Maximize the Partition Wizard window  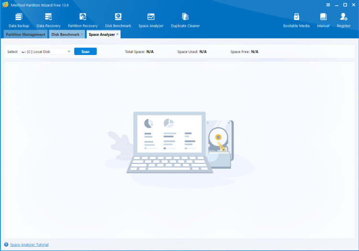pos(345,5)
